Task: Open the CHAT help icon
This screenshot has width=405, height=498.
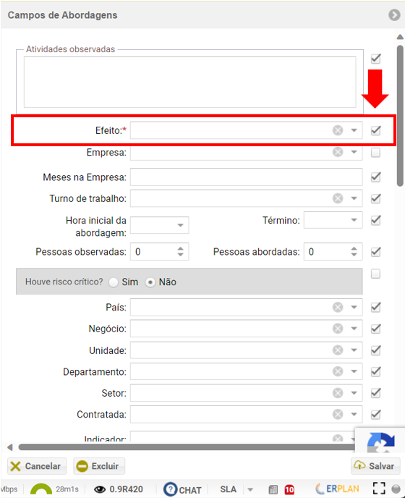Action: (171, 489)
